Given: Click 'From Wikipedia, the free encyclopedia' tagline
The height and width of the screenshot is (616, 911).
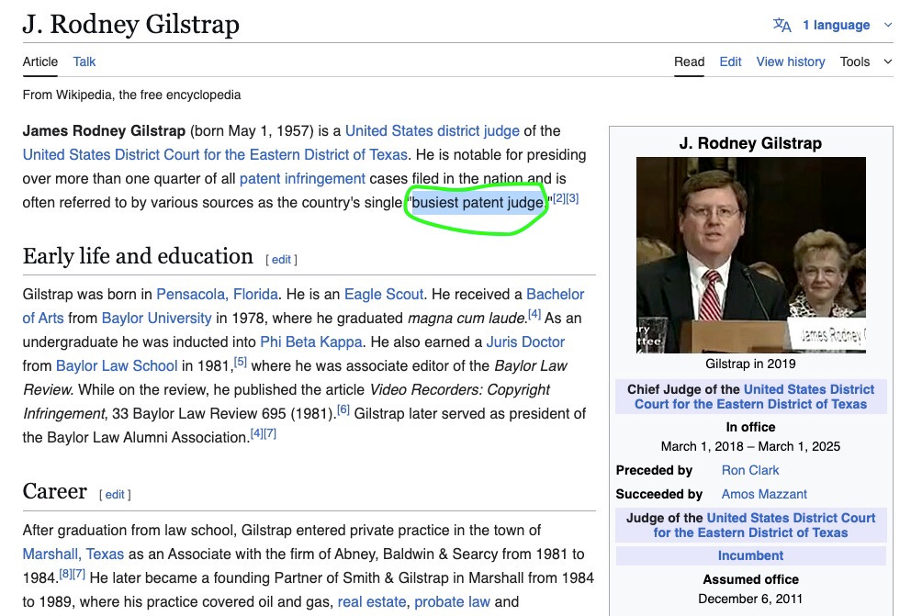Looking at the screenshot, I should pyautogui.click(x=131, y=95).
